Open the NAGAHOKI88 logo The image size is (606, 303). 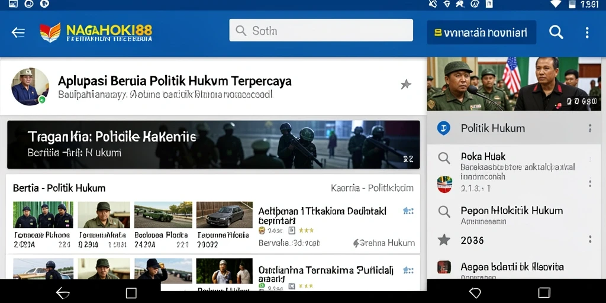[96, 33]
